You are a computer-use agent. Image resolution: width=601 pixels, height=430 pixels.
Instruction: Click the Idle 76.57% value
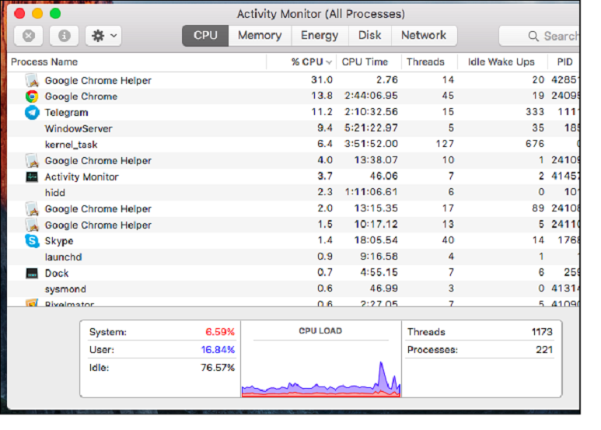(218, 368)
